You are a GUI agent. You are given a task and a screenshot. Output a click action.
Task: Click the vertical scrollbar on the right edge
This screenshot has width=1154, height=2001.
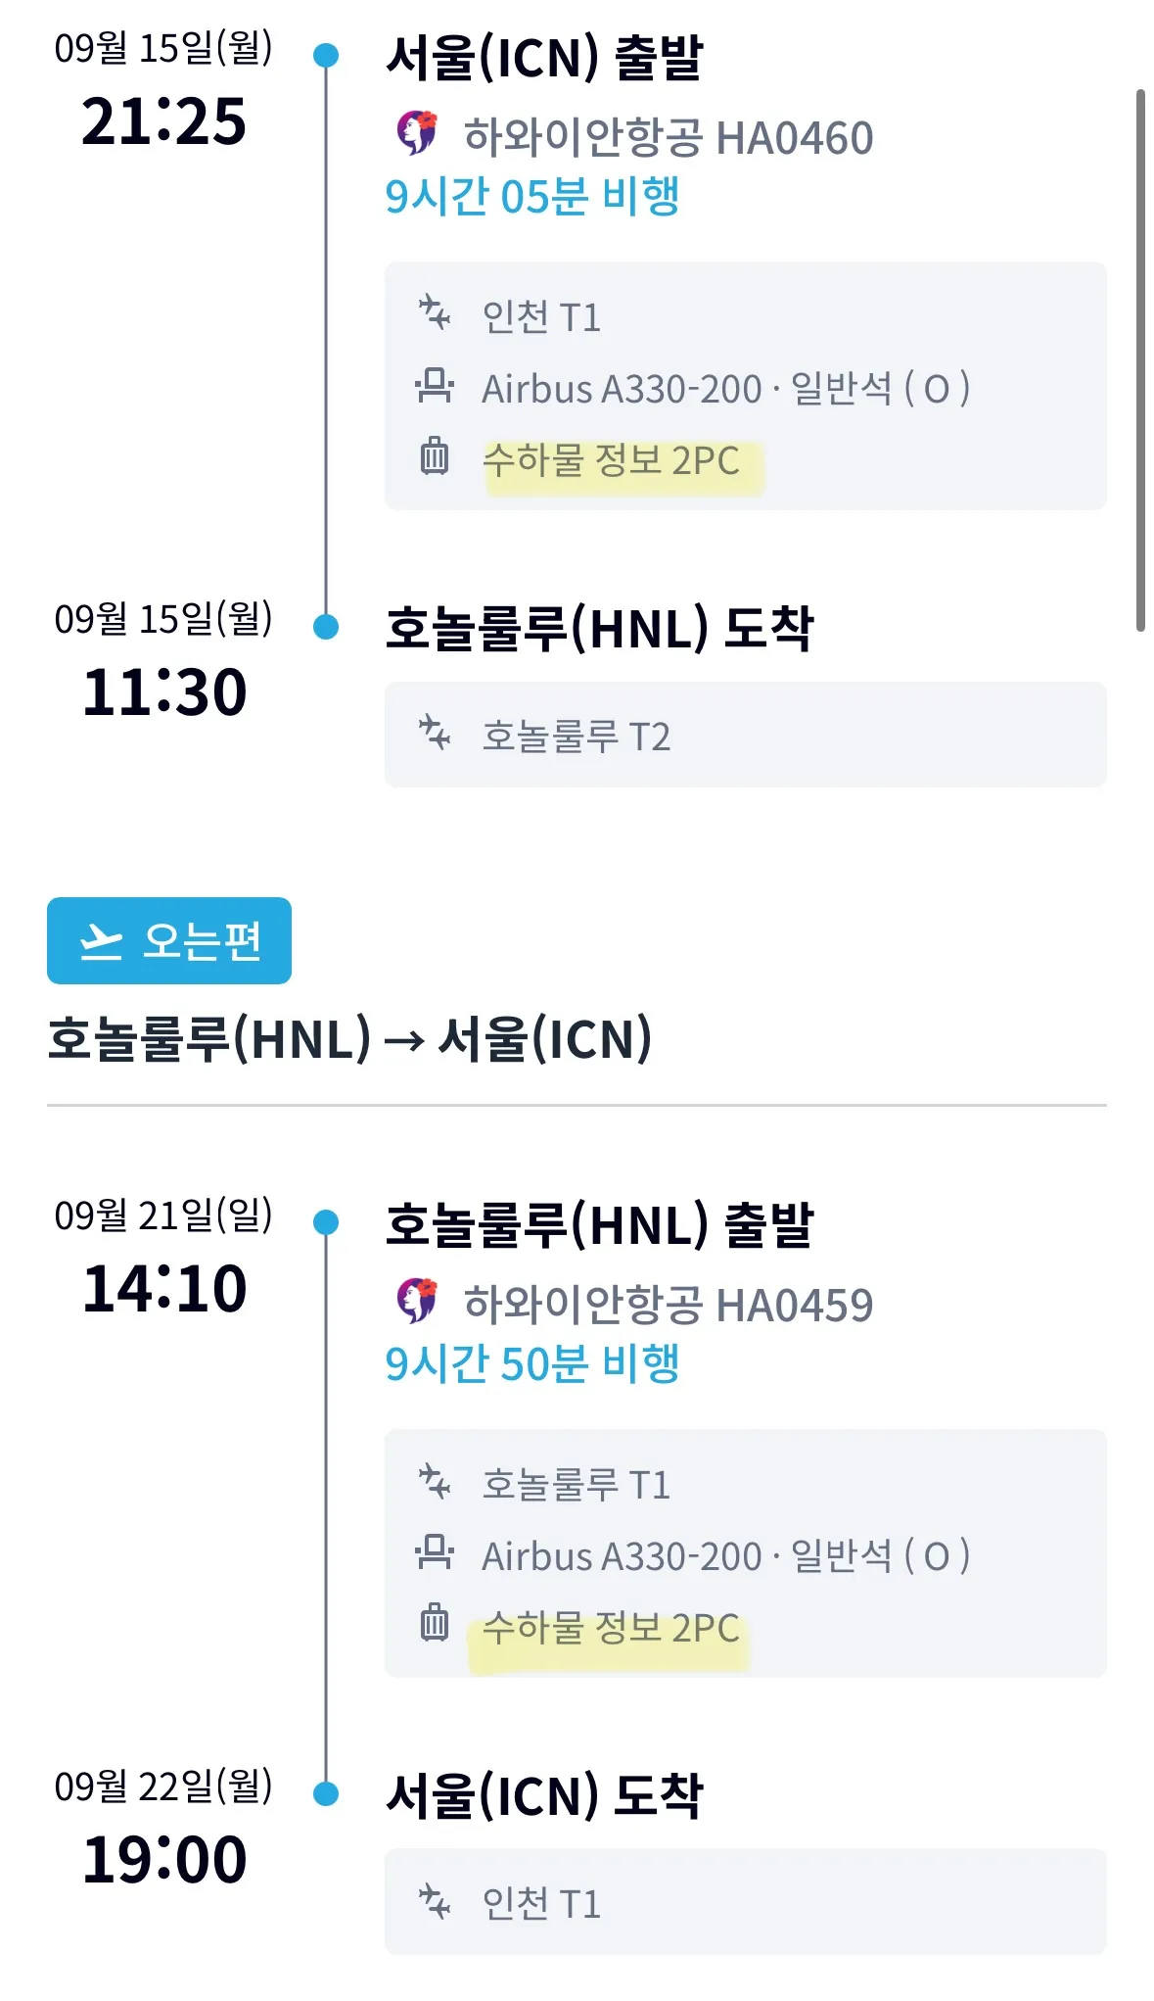pyautogui.click(x=1140, y=360)
